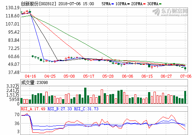Select the 04-25 date marker
192x135 pixels.
pyautogui.click(x=50, y=76)
